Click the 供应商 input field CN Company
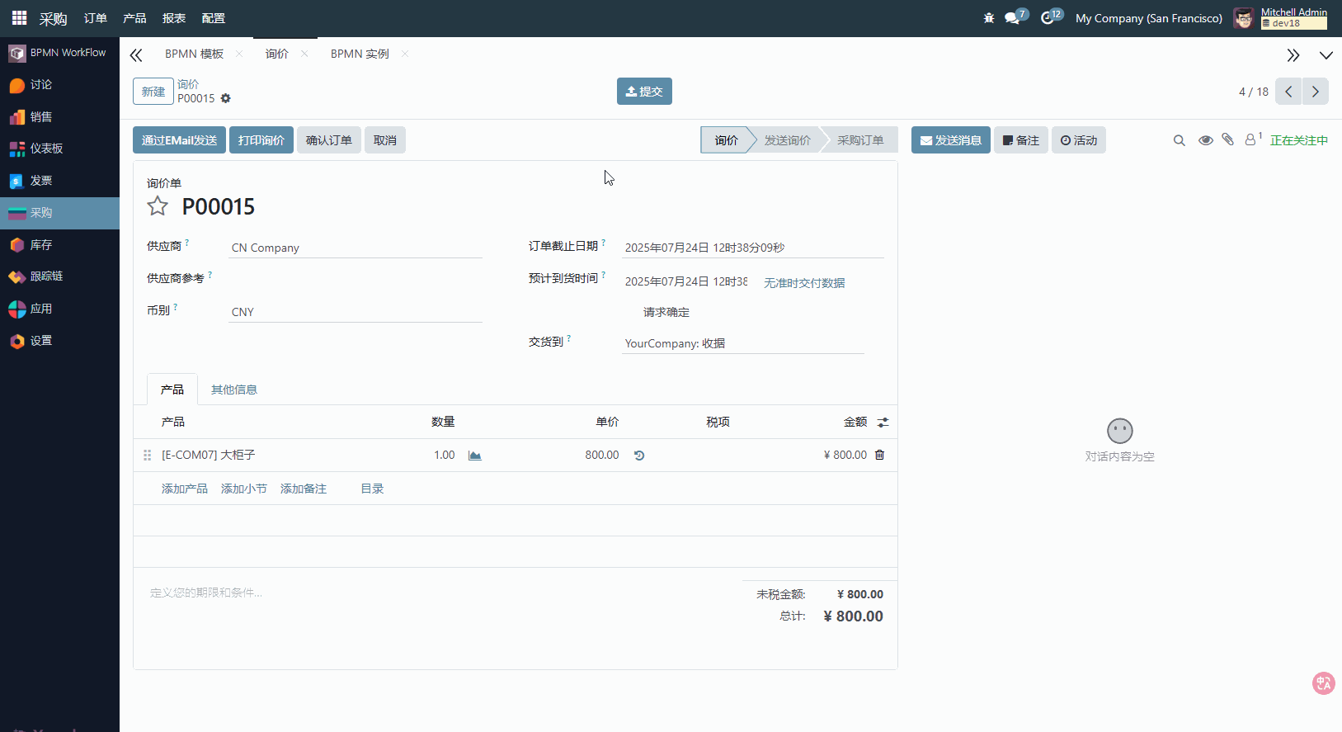This screenshot has height=732, width=1342. tap(355, 248)
